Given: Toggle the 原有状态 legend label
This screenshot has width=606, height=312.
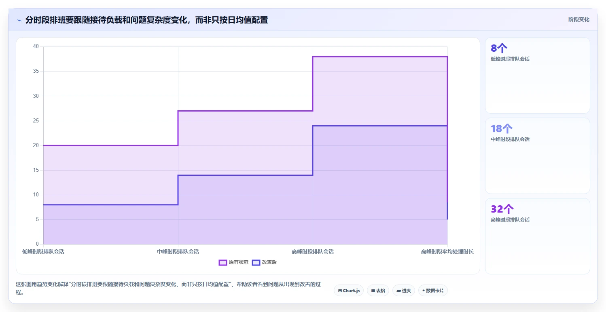Looking at the screenshot, I should (239, 262).
